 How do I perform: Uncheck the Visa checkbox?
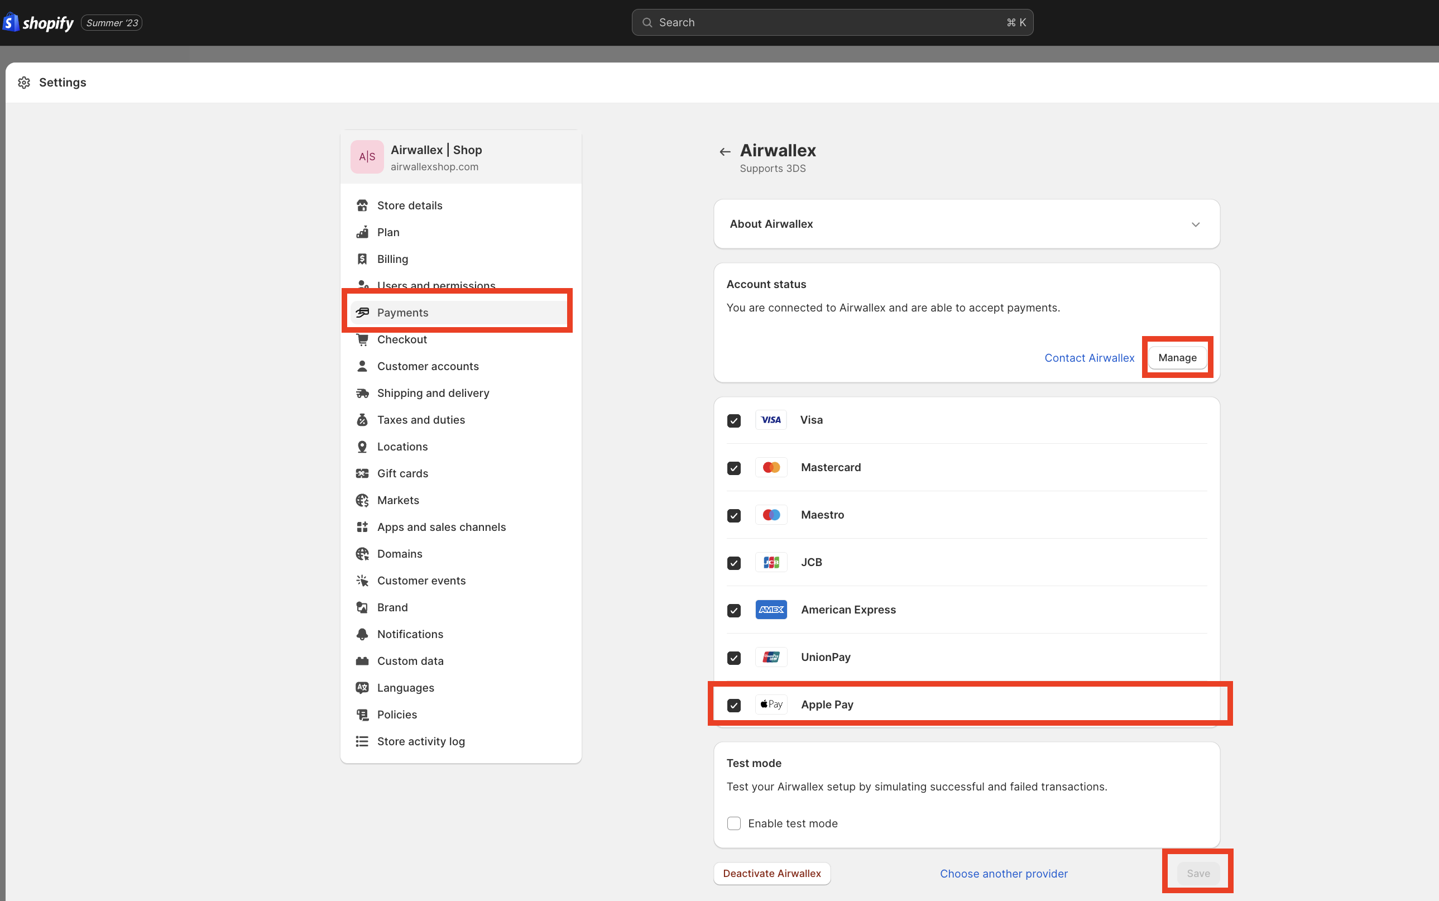(x=734, y=421)
